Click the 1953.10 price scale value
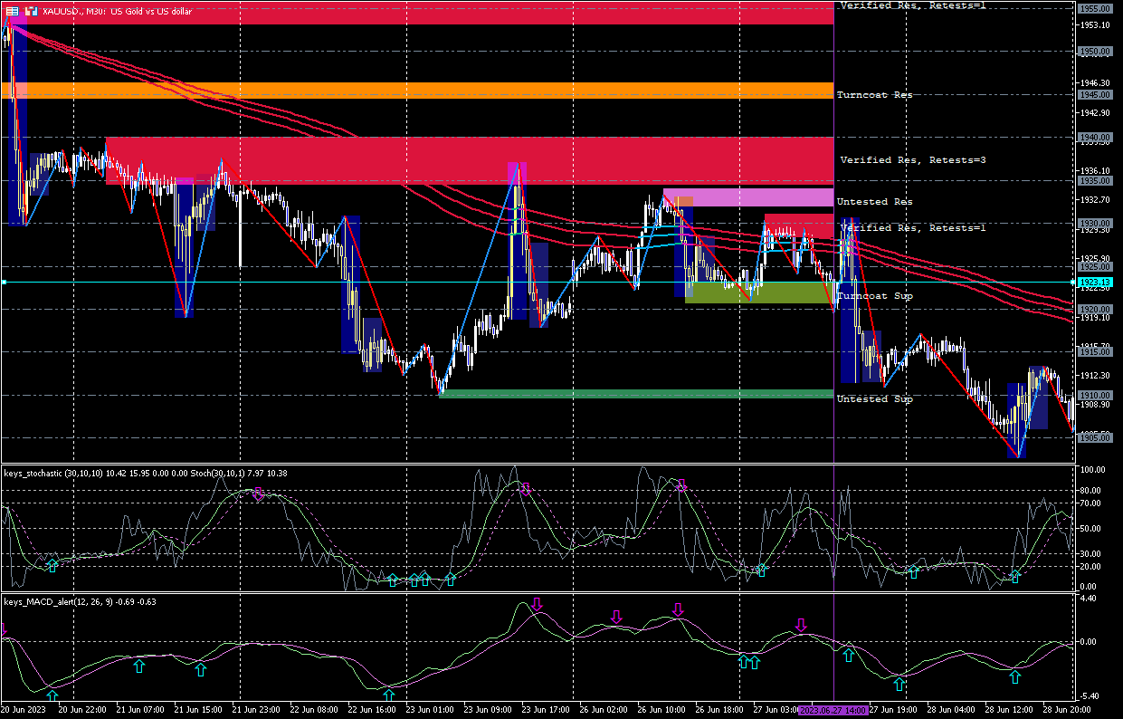This screenshot has height=719, width=1123. tap(1095, 24)
